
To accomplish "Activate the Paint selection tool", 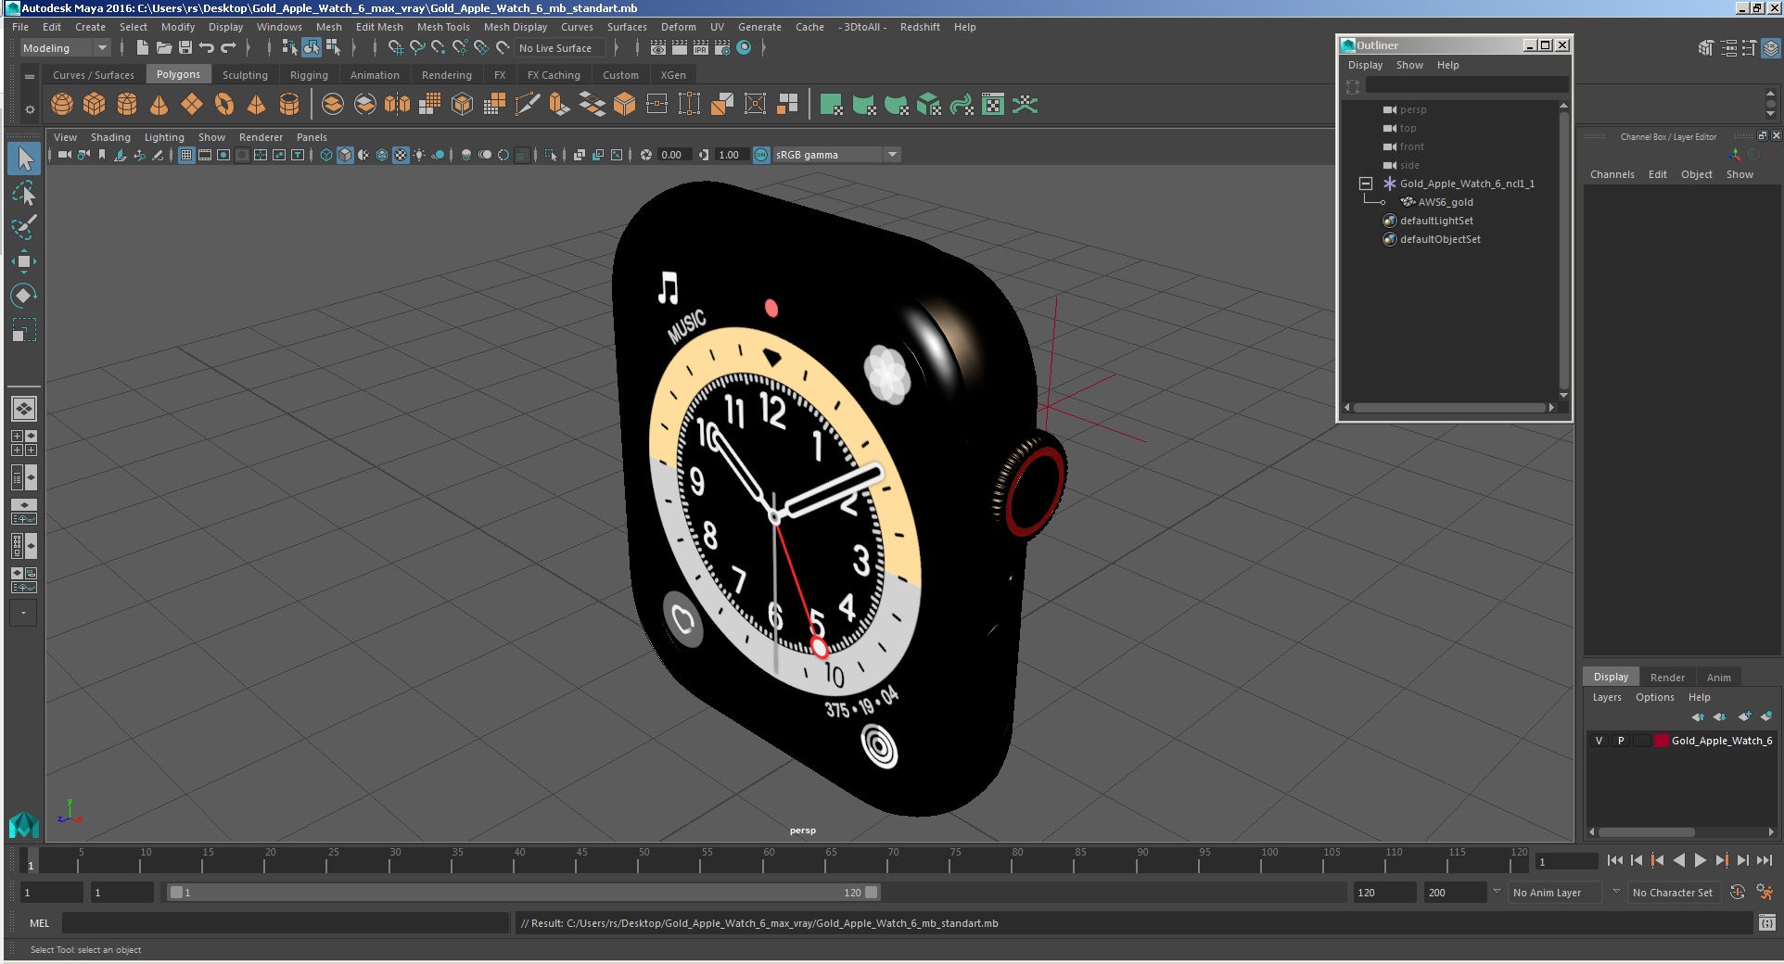I will [x=24, y=227].
